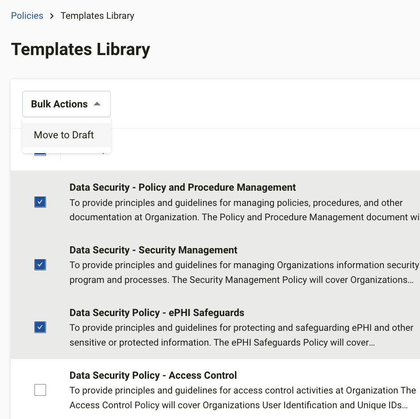Click the Policy and Procedure Management description

pyautogui.click(x=244, y=210)
